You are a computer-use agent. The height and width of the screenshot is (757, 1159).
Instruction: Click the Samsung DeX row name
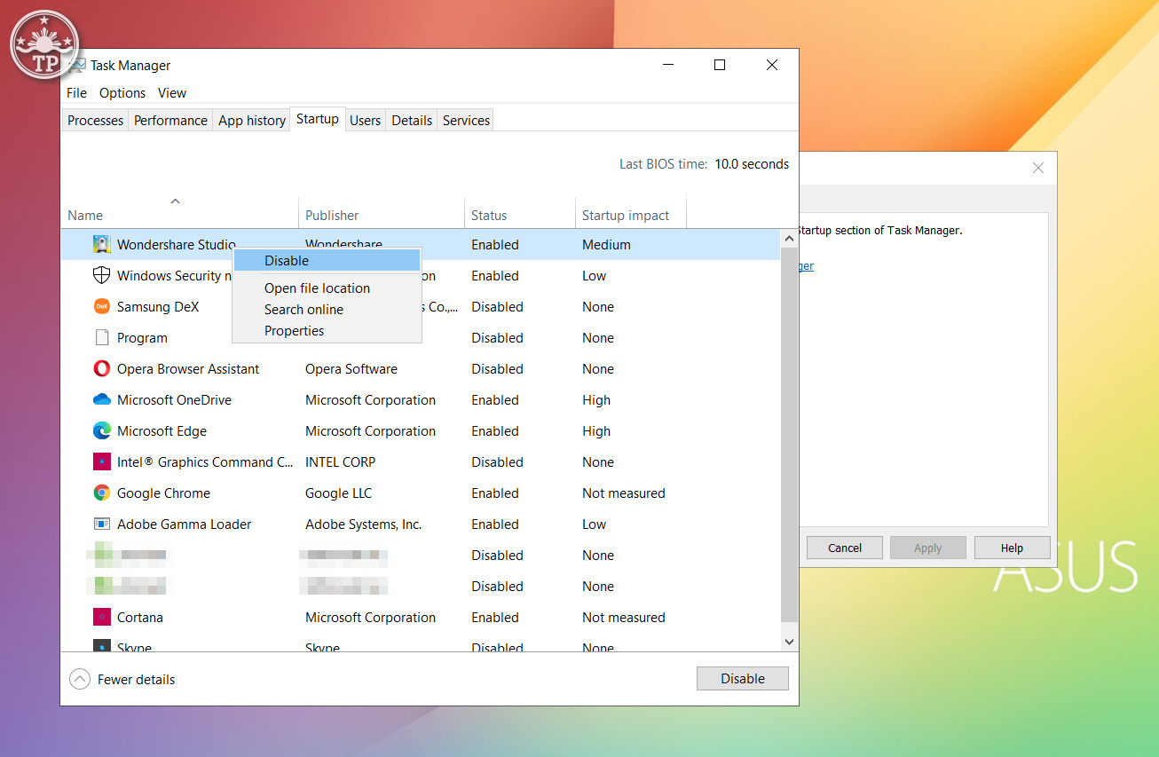point(158,307)
